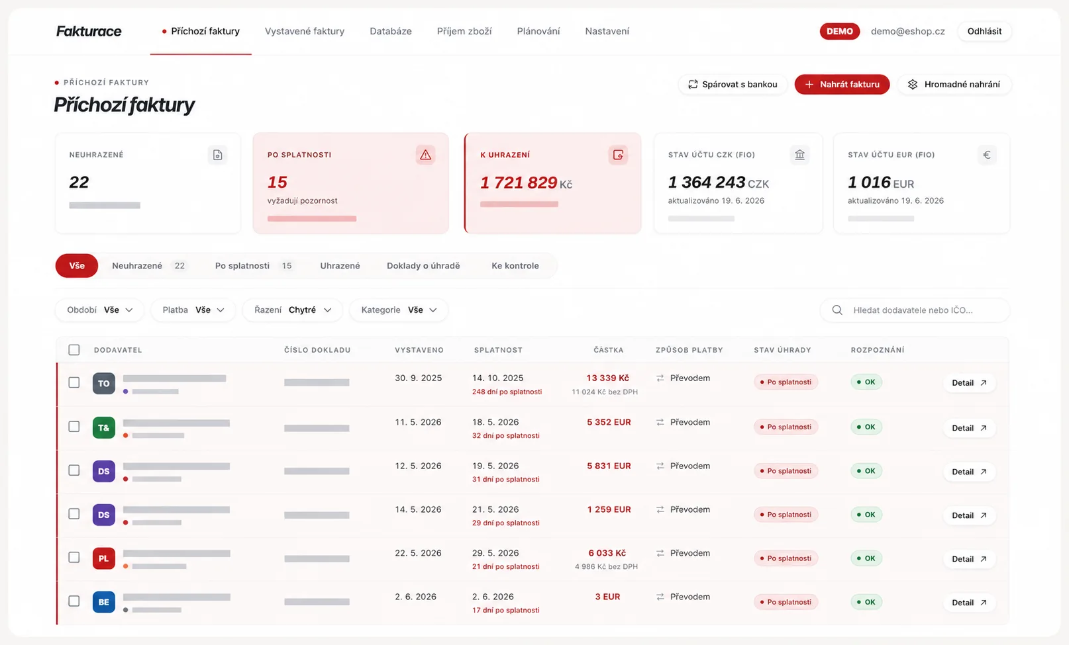
Task: Switch to Plánování in the top navigation
Action: 538,31
